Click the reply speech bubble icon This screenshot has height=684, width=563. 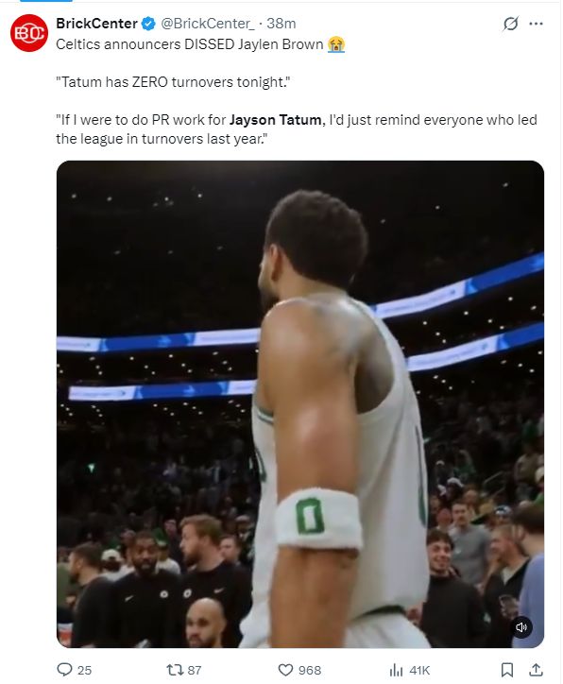coord(64,669)
